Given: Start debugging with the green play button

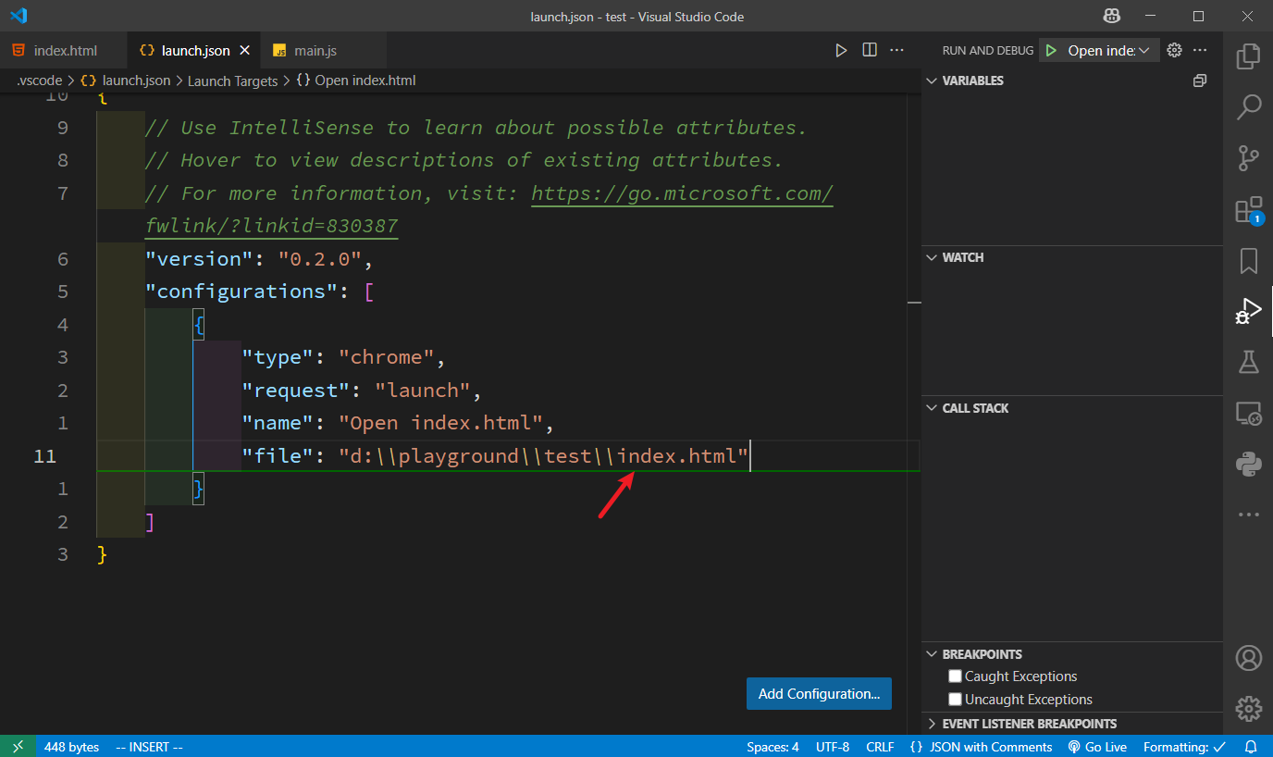Looking at the screenshot, I should click(1051, 50).
